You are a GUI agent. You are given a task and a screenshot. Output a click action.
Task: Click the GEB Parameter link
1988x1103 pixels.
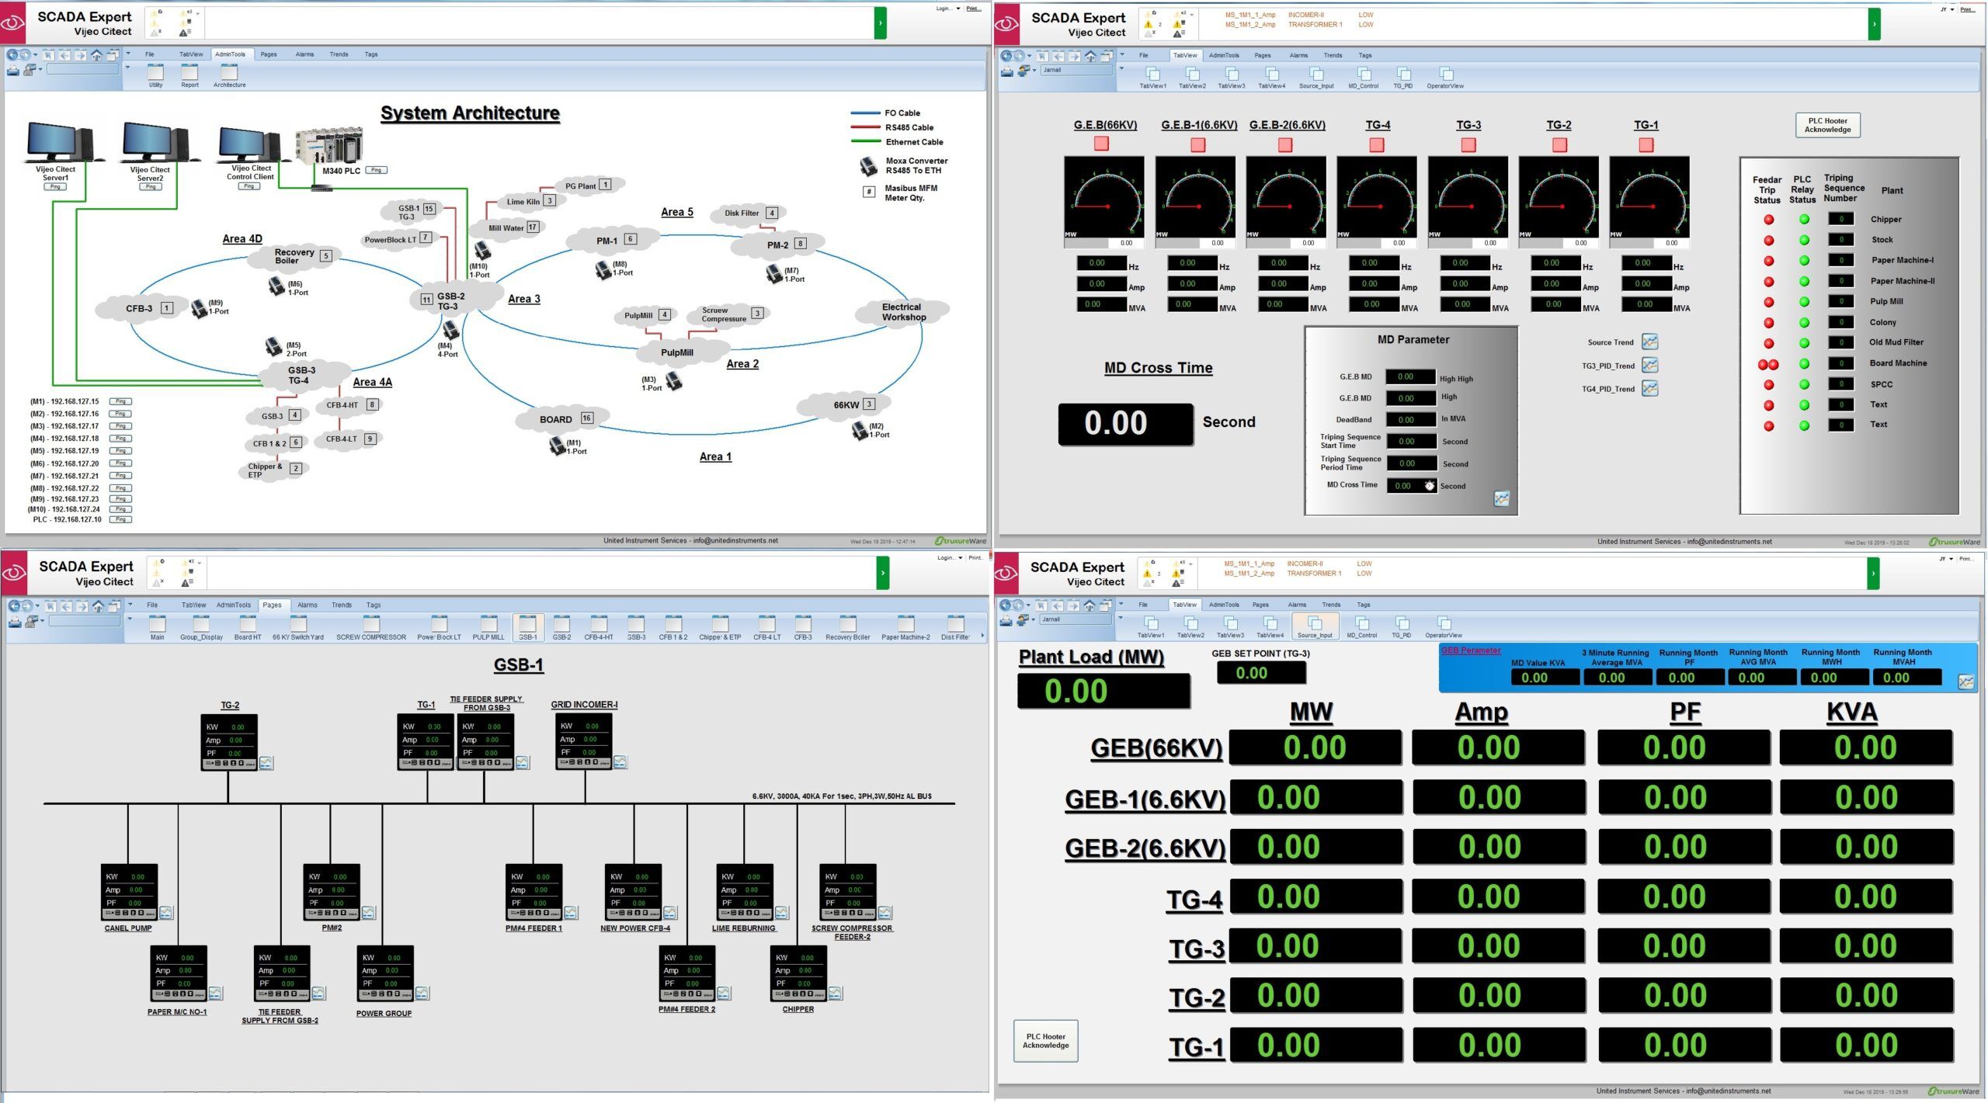pos(1471,650)
